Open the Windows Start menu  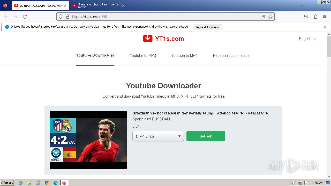7,183
